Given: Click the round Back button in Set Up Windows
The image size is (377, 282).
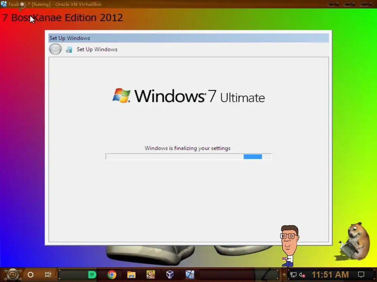Looking at the screenshot, I should click(x=55, y=50).
